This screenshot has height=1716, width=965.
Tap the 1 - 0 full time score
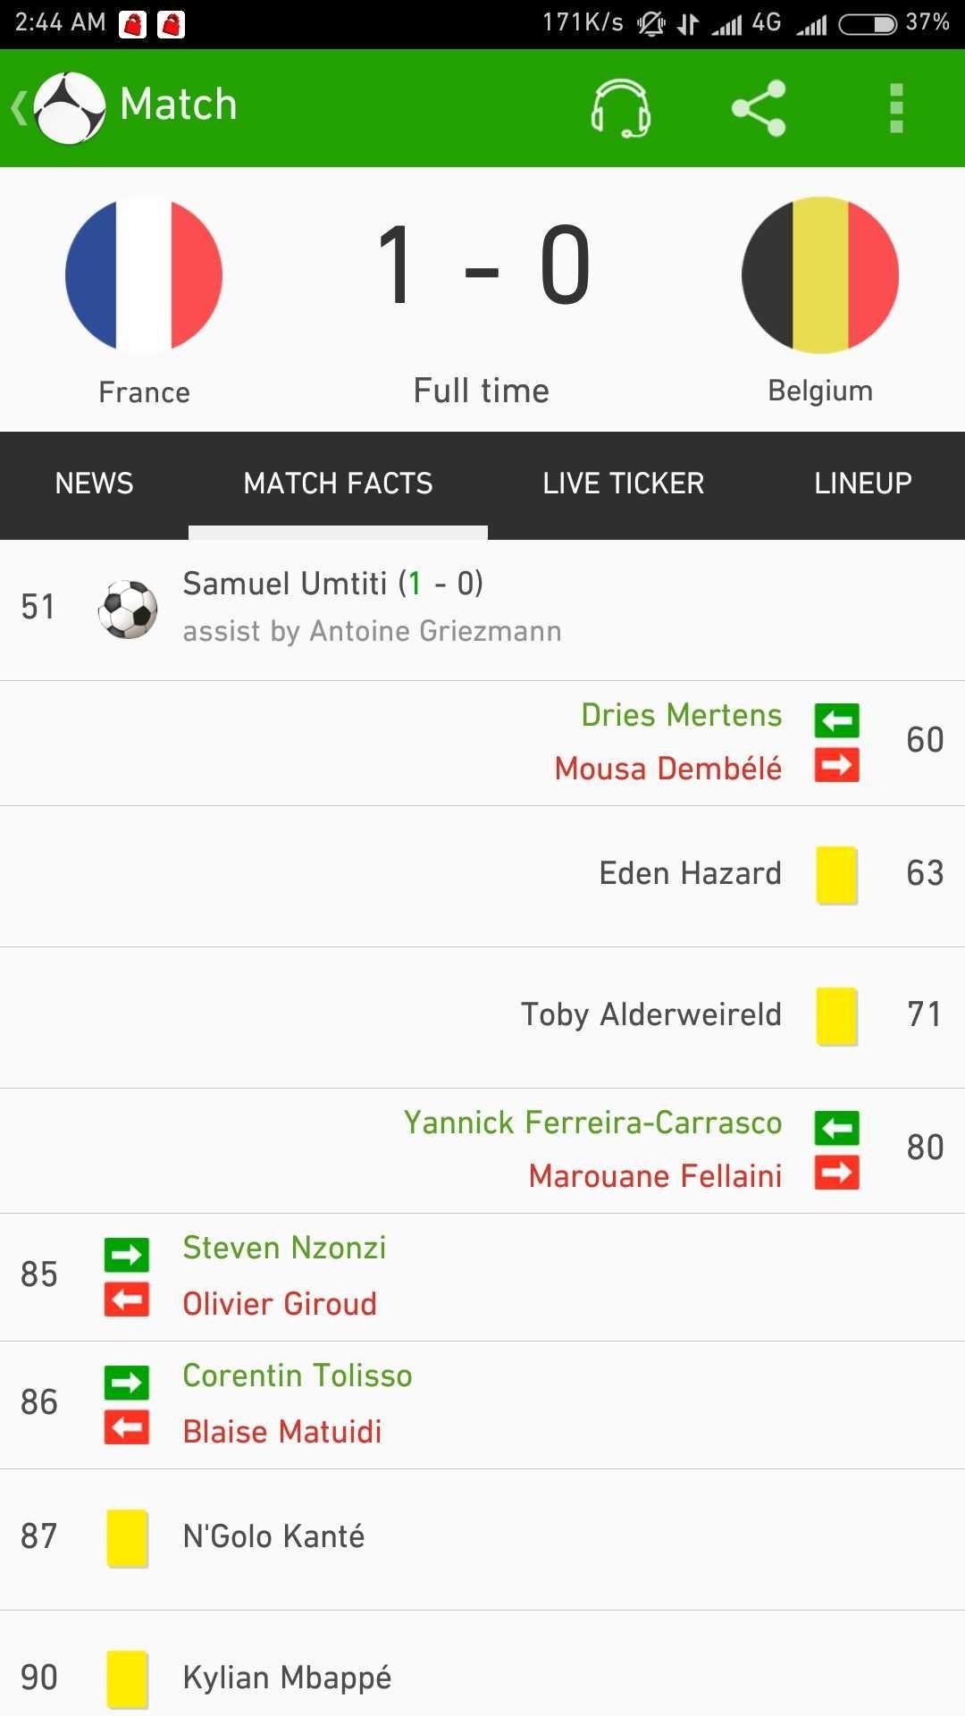[x=482, y=265]
